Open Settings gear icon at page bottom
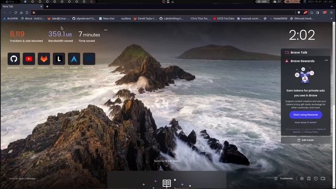 point(302,178)
